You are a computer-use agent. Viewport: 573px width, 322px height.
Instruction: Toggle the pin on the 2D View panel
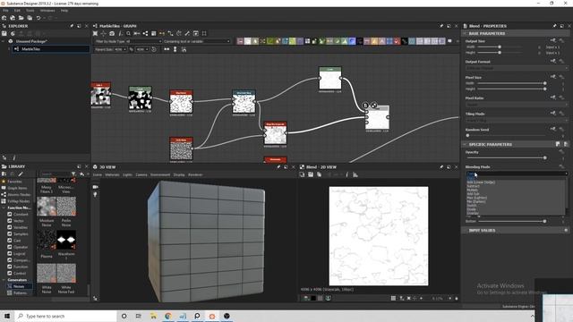pos(441,167)
